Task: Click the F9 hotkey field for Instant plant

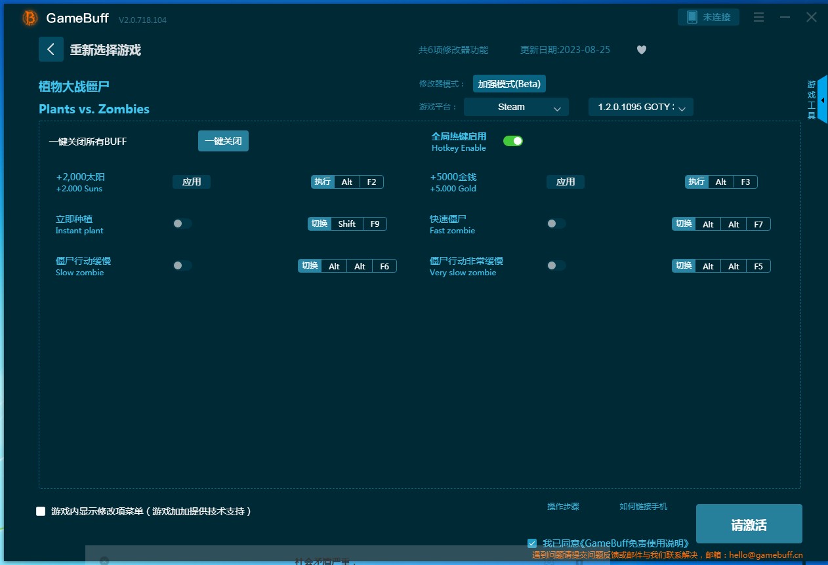Action: [x=375, y=224]
